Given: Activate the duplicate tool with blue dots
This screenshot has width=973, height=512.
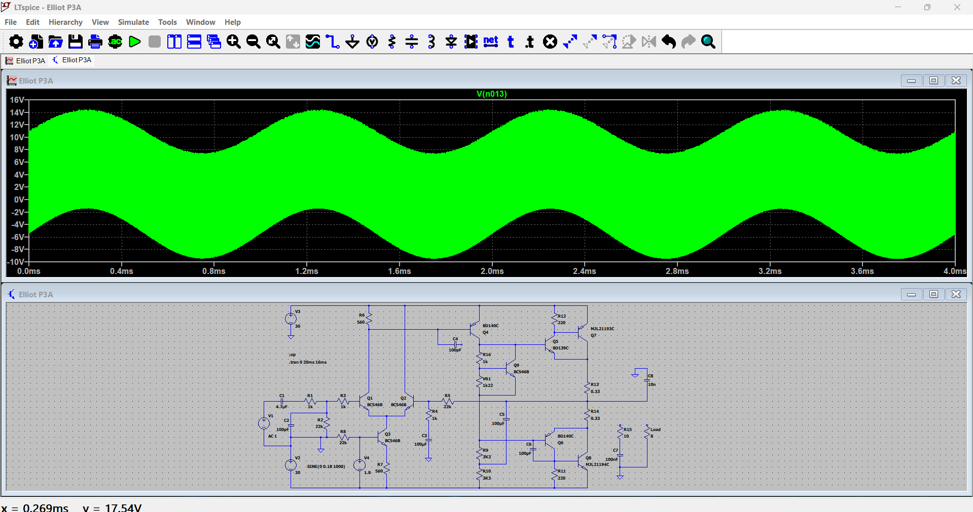Looking at the screenshot, I should (570, 42).
